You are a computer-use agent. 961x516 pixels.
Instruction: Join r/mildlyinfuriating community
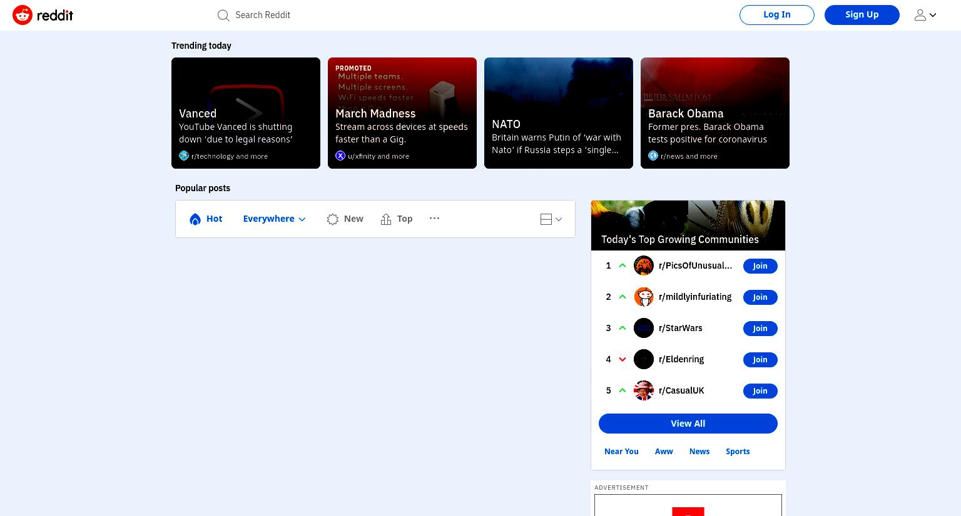click(x=760, y=297)
